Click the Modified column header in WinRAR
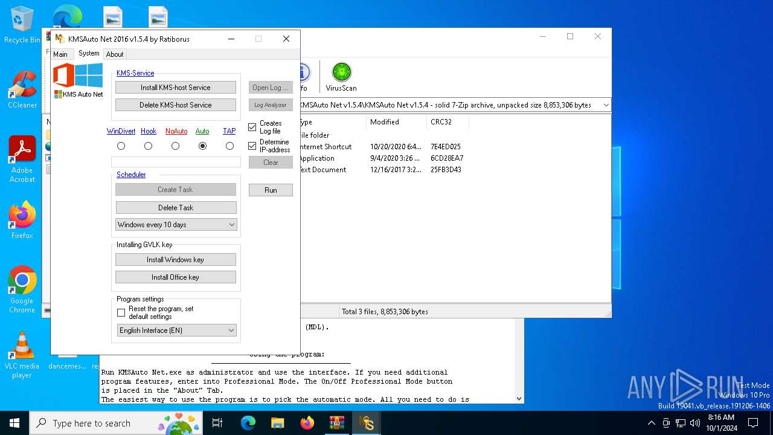Image resolution: width=773 pixels, height=435 pixels. click(396, 122)
